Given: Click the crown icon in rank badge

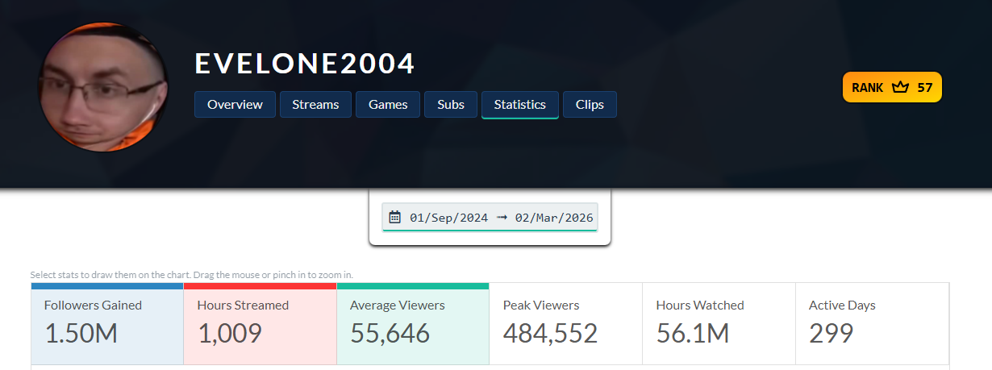Looking at the screenshot, I should coord(900,87).
